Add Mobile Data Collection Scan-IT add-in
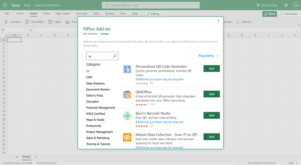The width and height of the screenshot is (301, 165). coord(212,137)
